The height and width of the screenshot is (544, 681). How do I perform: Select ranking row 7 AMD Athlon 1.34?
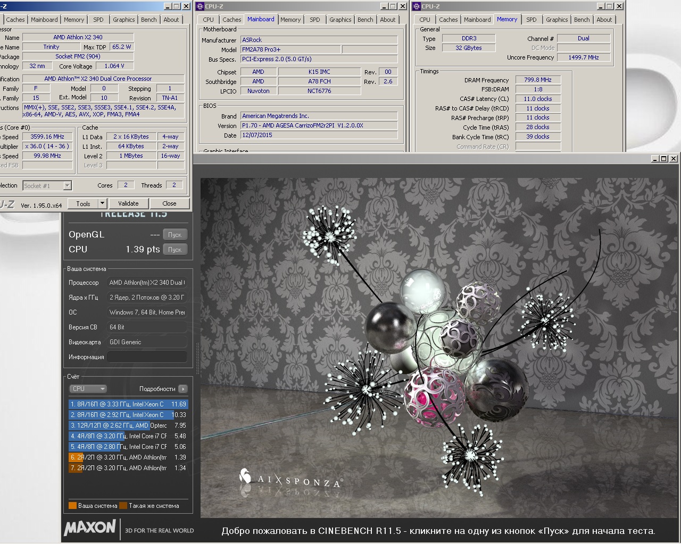(x=128, y=468)
